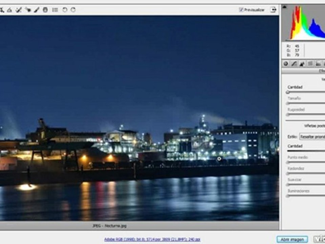
Task: Click the Abrir imagen button
Action: (292, 240)
